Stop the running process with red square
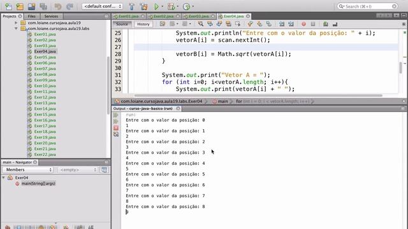The height and width of the screenshot is (229, 408). coord(116,128)
